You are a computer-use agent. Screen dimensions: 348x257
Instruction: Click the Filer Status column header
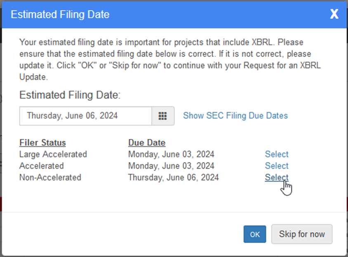click(42, 143)
